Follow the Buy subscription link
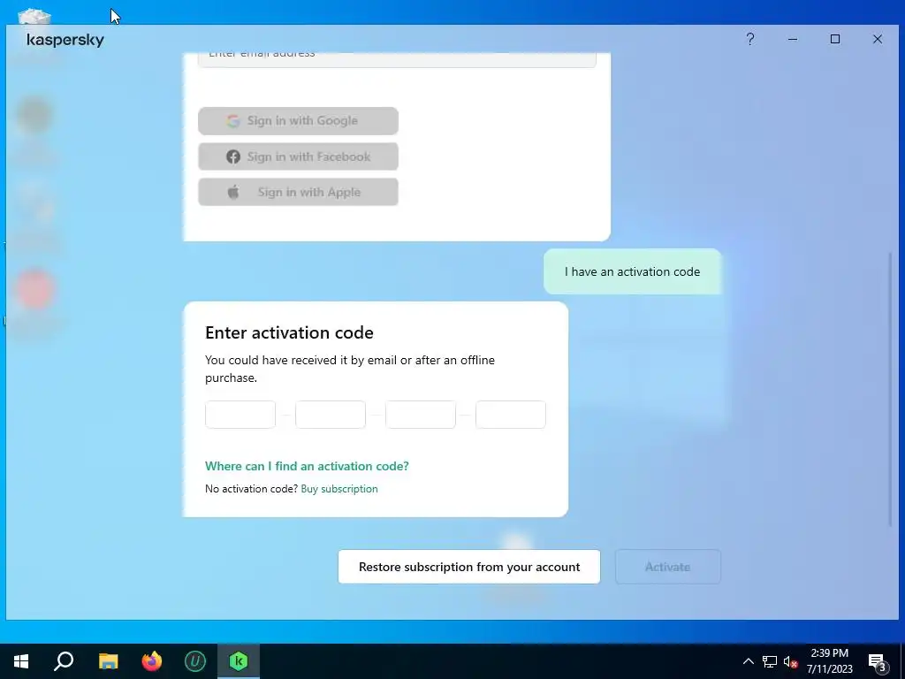 pyautogui.click(x=339, y=488)
